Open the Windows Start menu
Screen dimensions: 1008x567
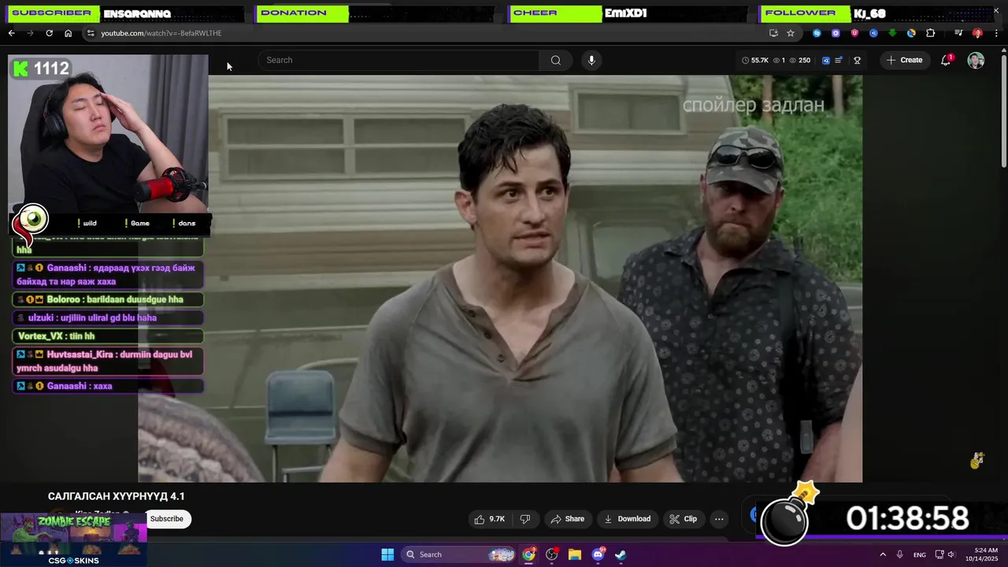387,554
